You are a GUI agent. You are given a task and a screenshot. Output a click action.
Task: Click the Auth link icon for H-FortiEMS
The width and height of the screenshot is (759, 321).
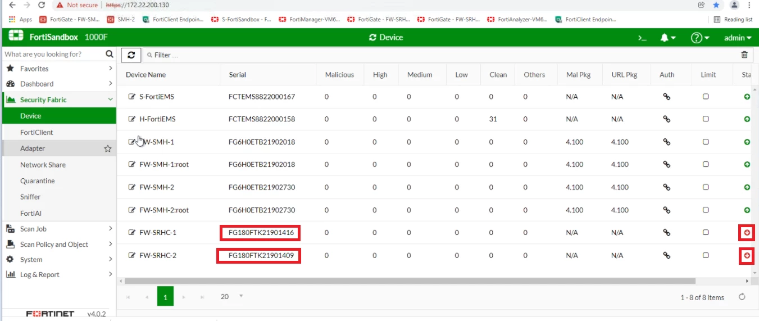coord(667,119)
